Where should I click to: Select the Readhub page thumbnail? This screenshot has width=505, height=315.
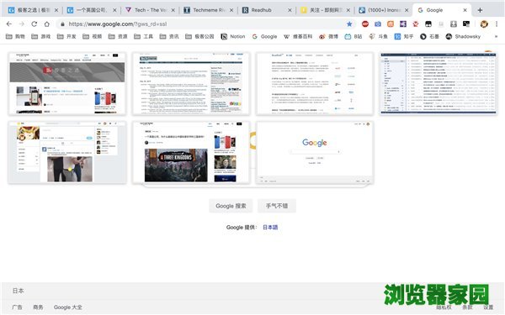coord(315,83)
